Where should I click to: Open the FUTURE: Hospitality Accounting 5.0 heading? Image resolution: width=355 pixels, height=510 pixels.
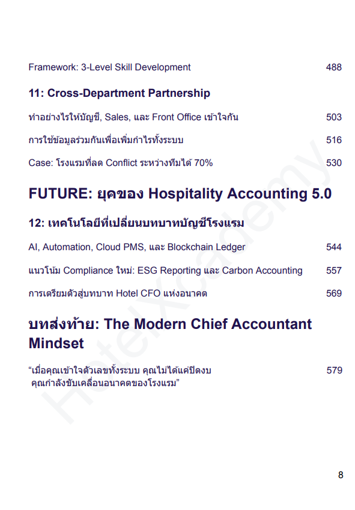180,194
